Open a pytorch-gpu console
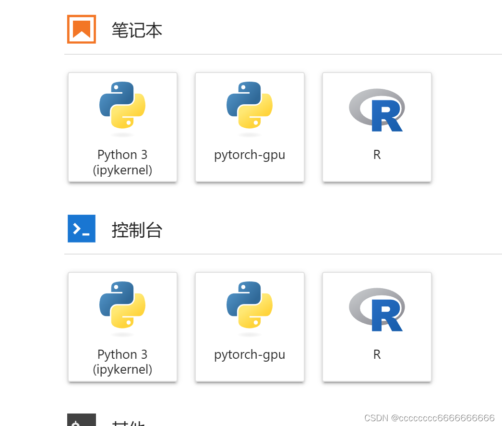 [x=250, y=327]
